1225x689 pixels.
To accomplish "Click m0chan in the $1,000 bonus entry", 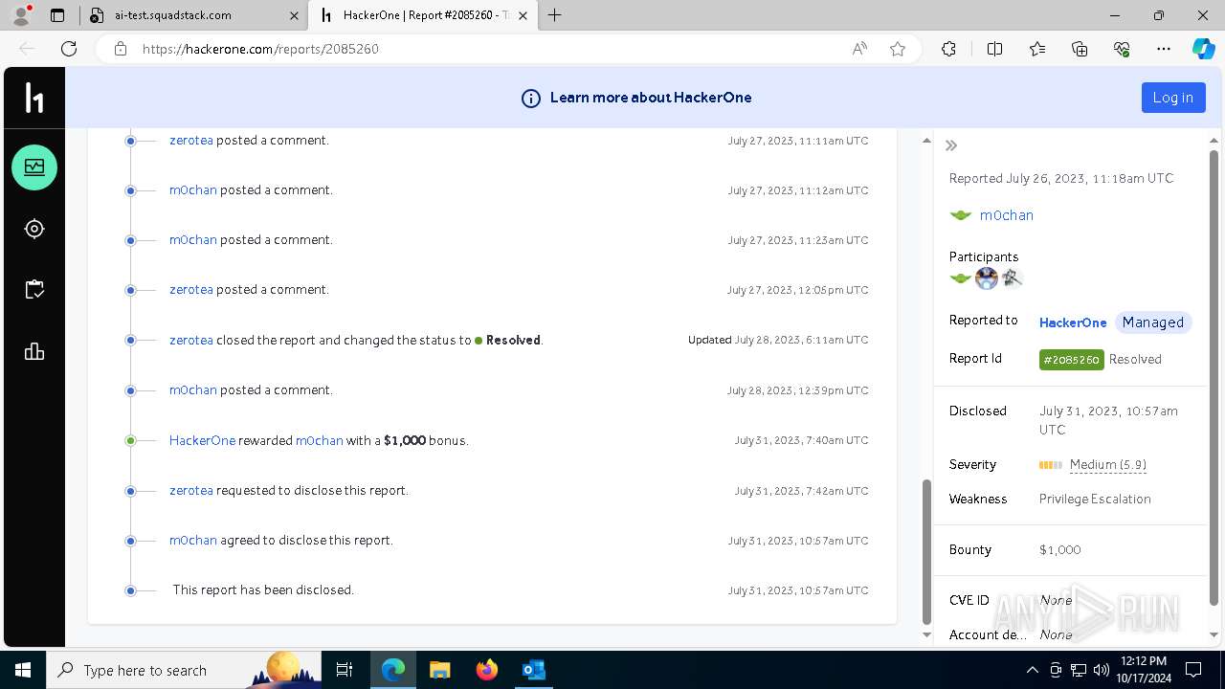I will coord(320,441).
